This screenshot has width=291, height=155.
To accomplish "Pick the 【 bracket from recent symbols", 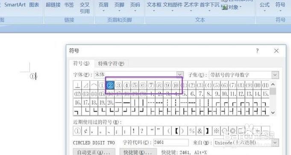I will coord(175,131).
